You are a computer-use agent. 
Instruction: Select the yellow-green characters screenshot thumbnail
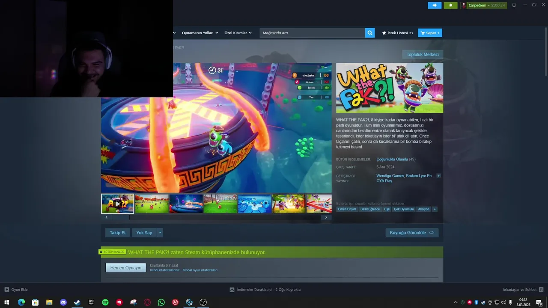click(289, 204)
